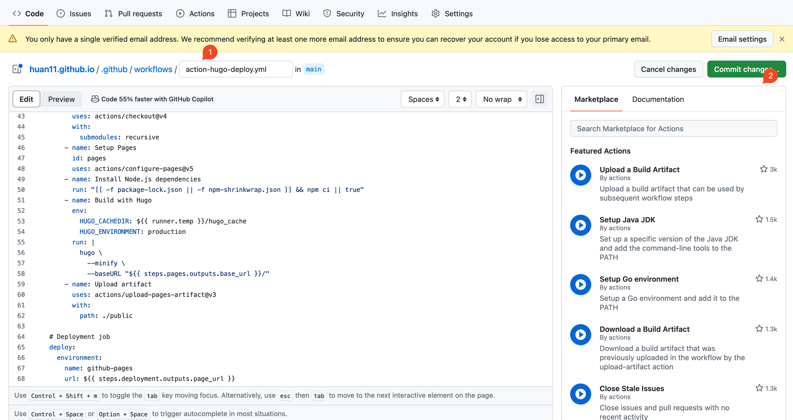Image resolution: width=793 pixels, height=420 pixels.
Task: Open the Projects tab
Action: pos(248,14)
